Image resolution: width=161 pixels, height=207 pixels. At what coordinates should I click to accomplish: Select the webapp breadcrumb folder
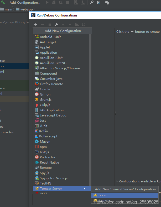(x=24, y=9)
